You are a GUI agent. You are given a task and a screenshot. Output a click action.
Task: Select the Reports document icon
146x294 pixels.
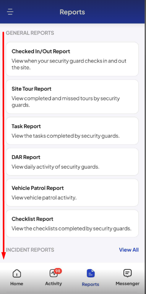pyautogui.click(x=91, y=273)
